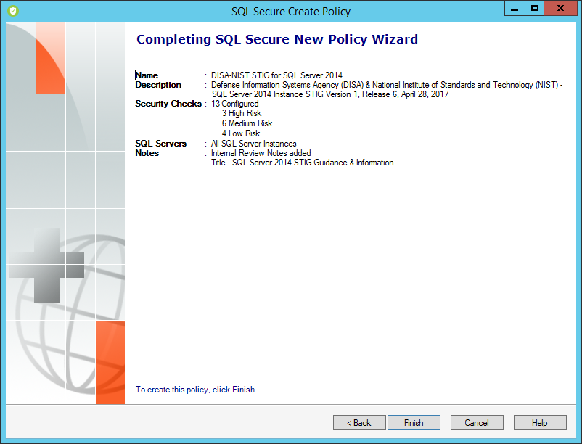Click the 'SQL Secure Create Policy' window title

coord(291,11)
